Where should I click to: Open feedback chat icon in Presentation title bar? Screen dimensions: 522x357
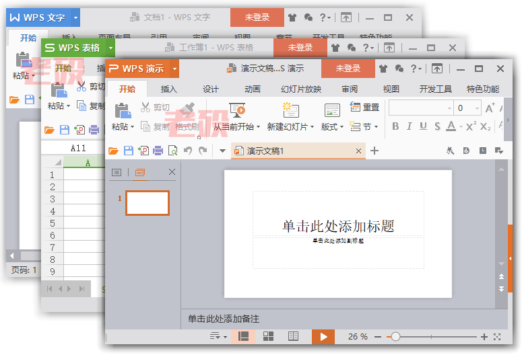[x=399, y=69]
